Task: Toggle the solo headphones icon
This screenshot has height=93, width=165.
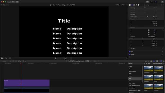Action: pos(151,61)
